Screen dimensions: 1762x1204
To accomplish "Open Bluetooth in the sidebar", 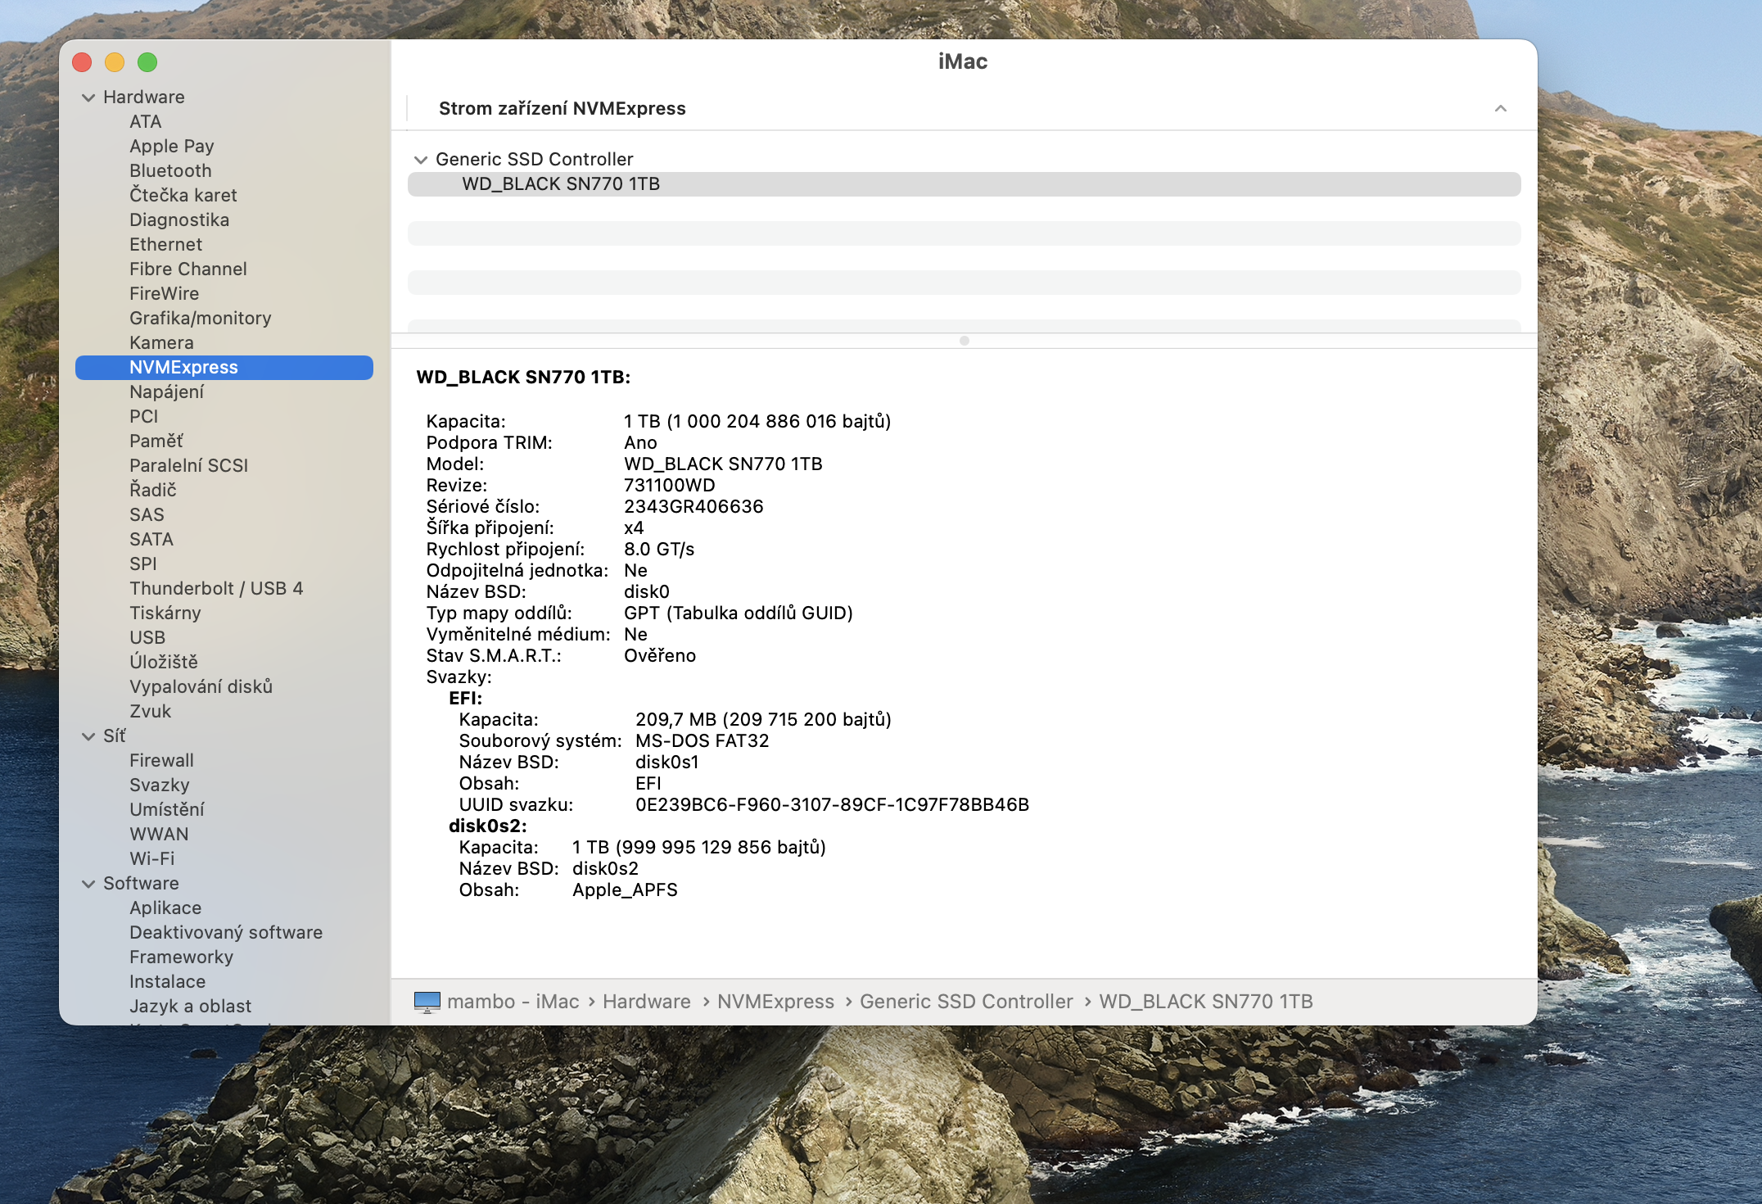I will (x=170, y=171).
